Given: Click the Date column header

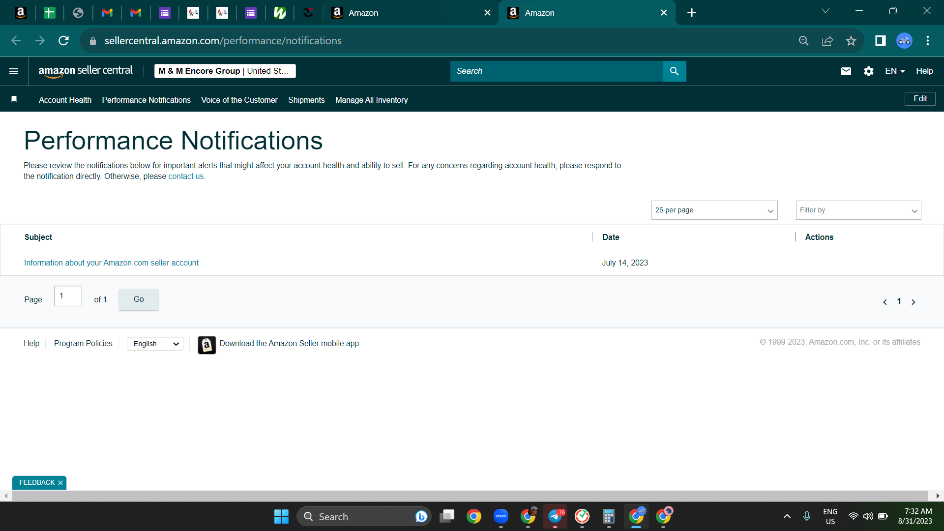Looking at the screenshot, I should click(x=611, y=237).
